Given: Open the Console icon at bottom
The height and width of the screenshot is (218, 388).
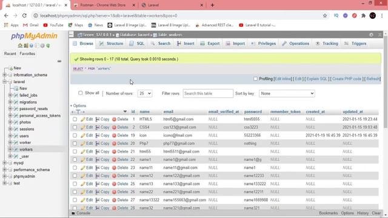Looking at the screenshot, I should [x=73, y=213].
